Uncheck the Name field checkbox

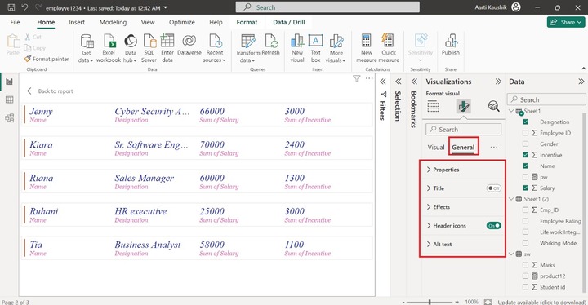pos(525,166)
